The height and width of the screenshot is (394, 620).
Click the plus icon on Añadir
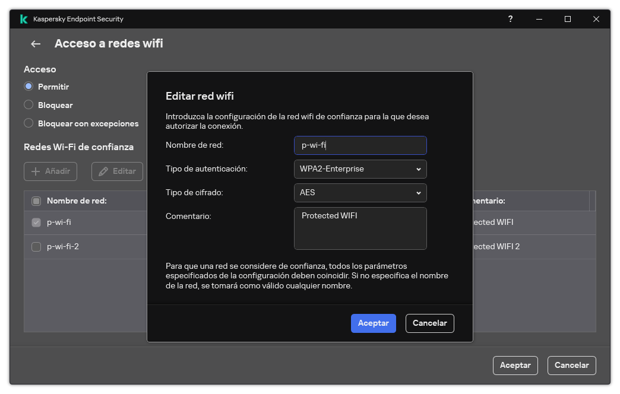coord(37,171)
